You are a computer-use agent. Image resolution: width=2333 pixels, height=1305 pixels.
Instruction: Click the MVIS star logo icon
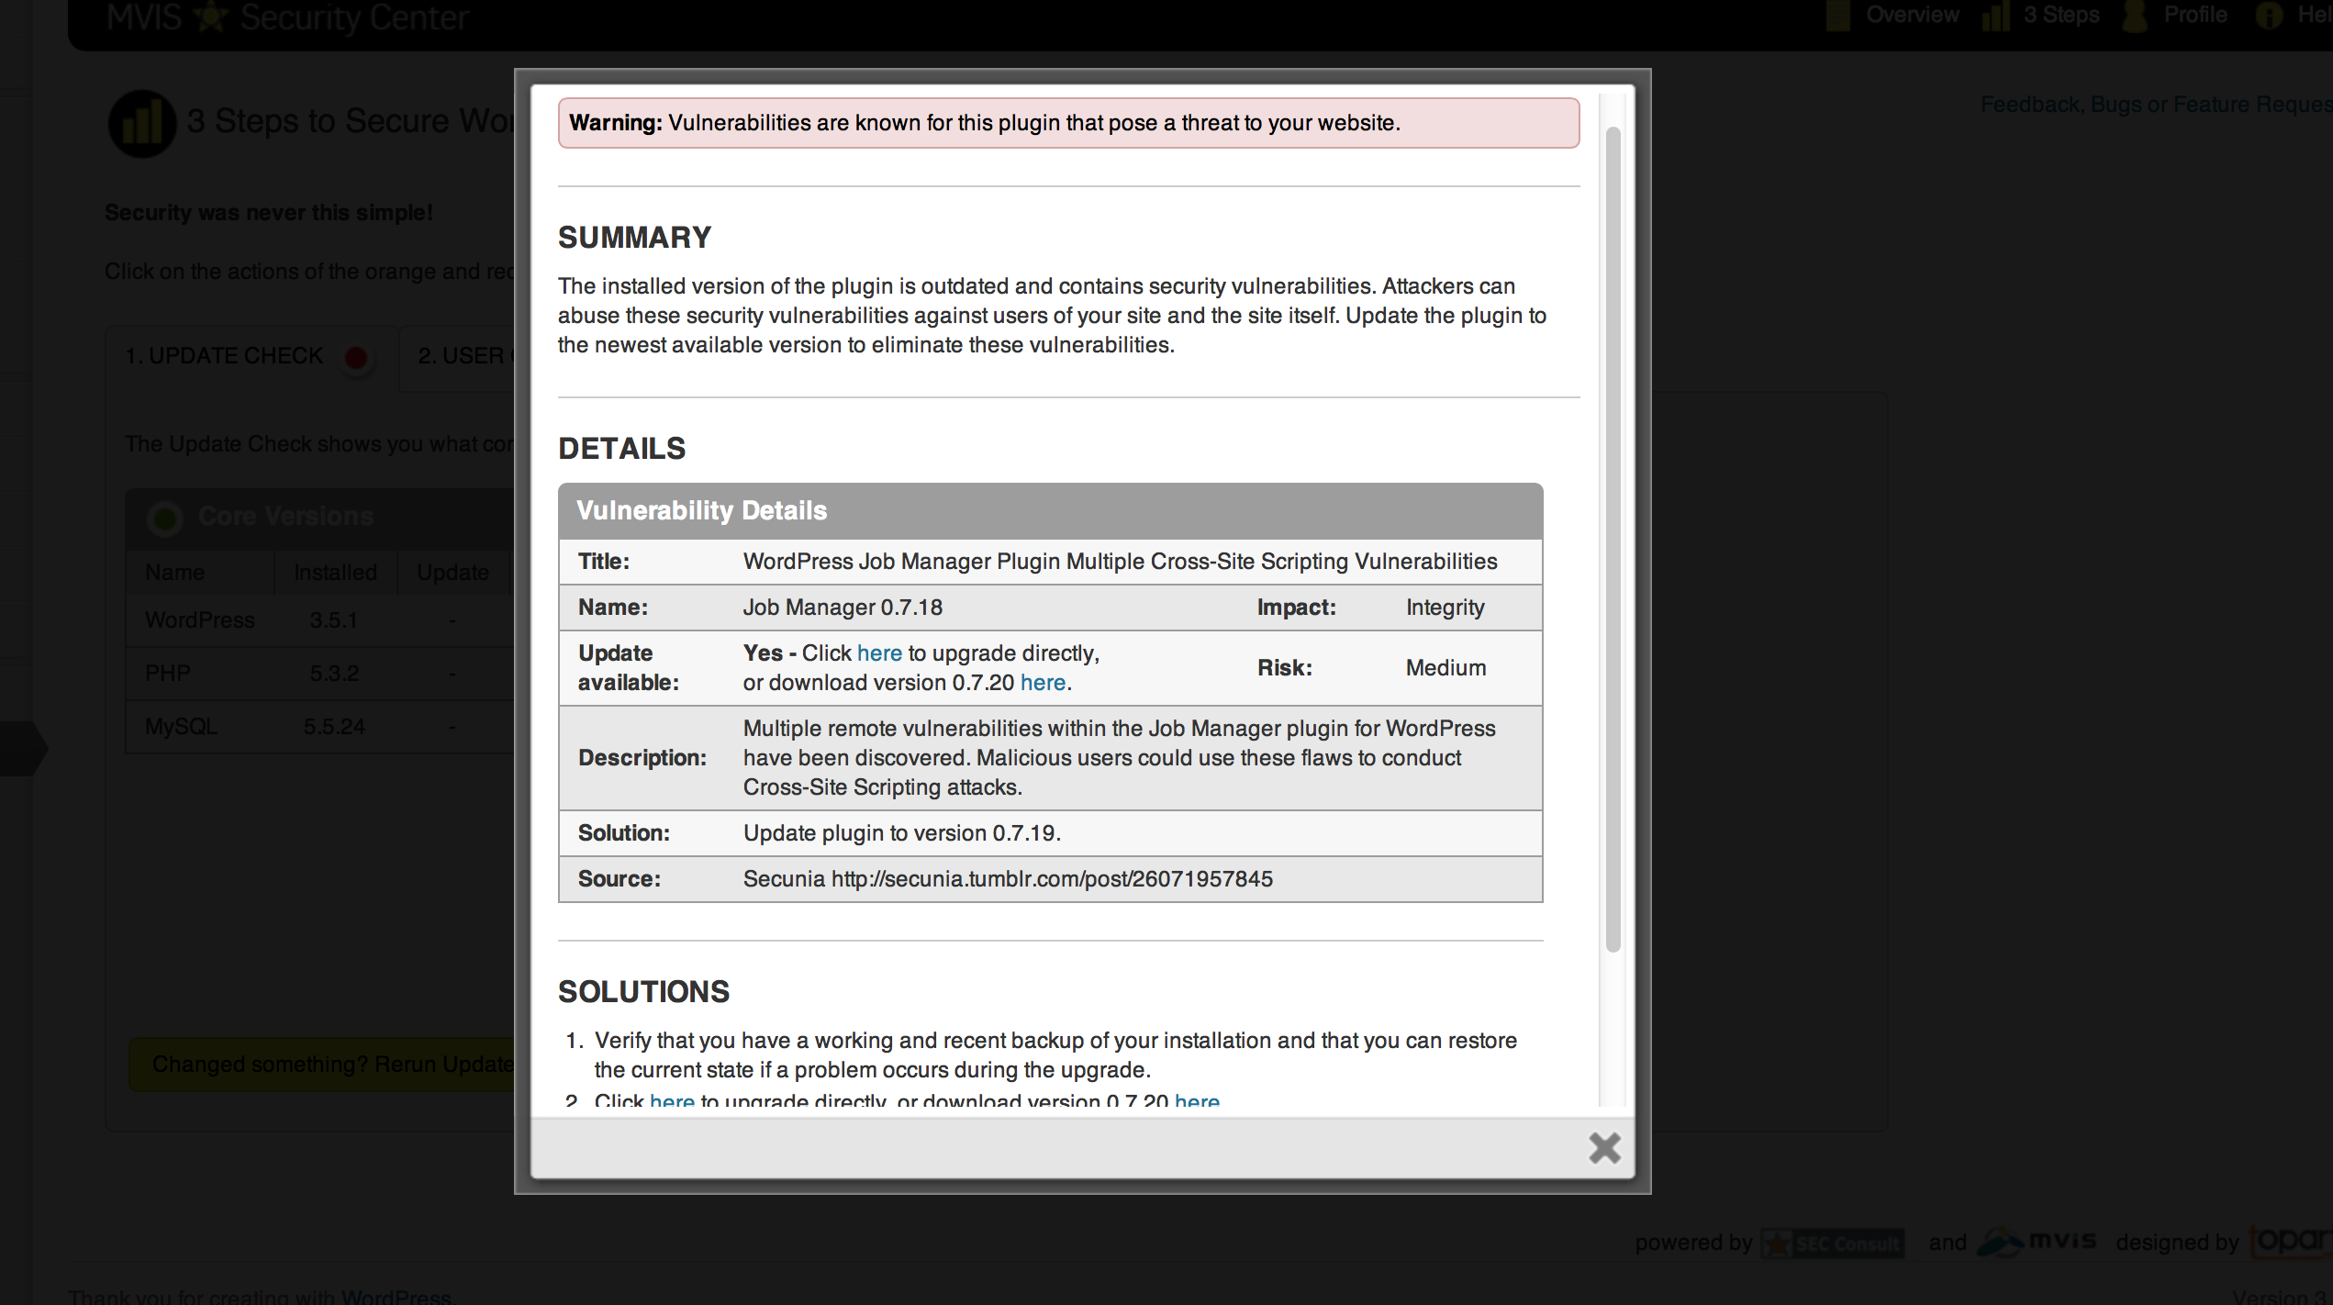tap(210, 17)
